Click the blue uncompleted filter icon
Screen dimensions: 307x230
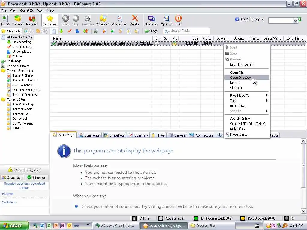78,31
